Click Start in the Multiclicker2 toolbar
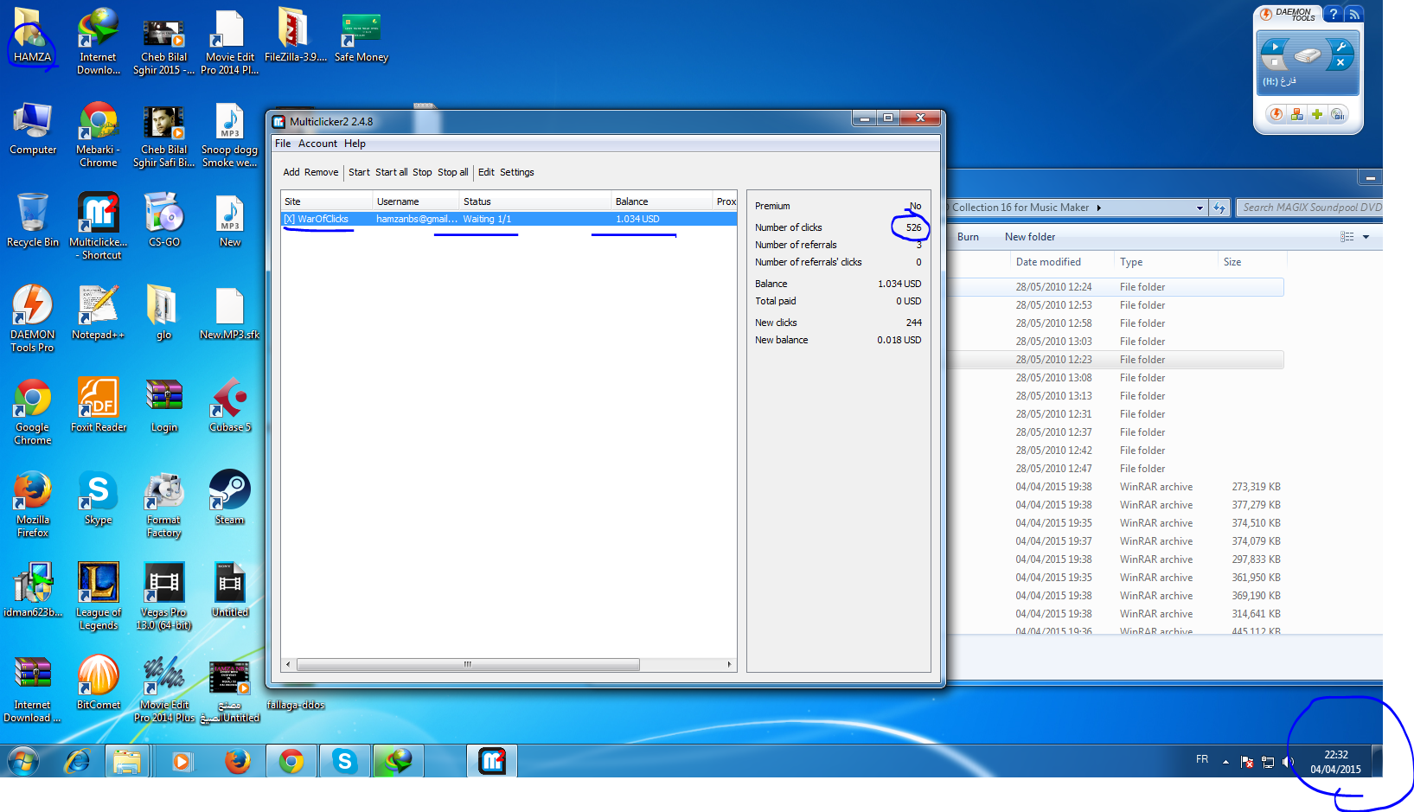This screenshot has width=1414, height=812. pos(359,172)
